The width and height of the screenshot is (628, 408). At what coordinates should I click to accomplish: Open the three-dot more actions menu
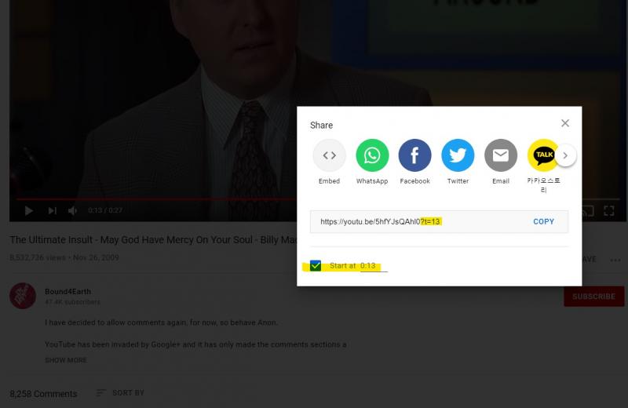pos(615,260)
